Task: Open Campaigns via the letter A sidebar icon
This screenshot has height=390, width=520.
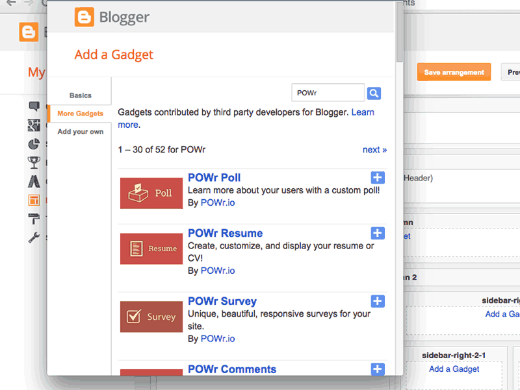Action: [x=34, y=182]
